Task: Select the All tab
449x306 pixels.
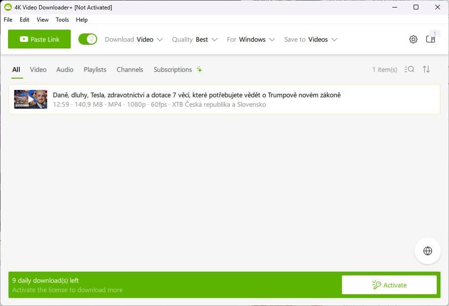Action: tap(17, 69)
